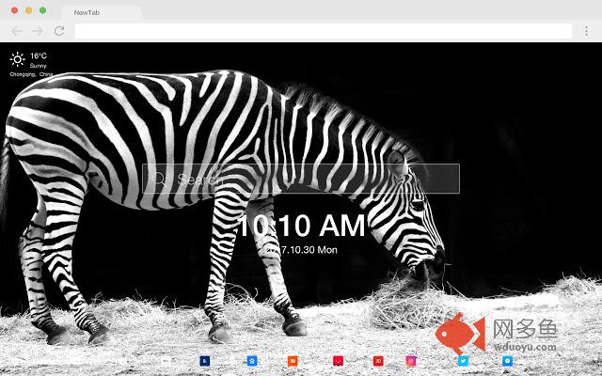The image size is (602, 376).
Task: Click into the Search field on page
Action: [301, 179]
